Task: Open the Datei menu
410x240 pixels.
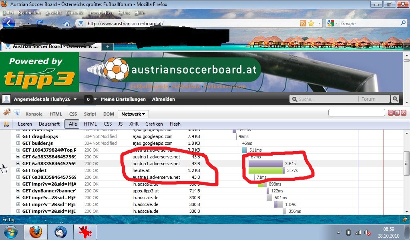Action: coord(8,13)
